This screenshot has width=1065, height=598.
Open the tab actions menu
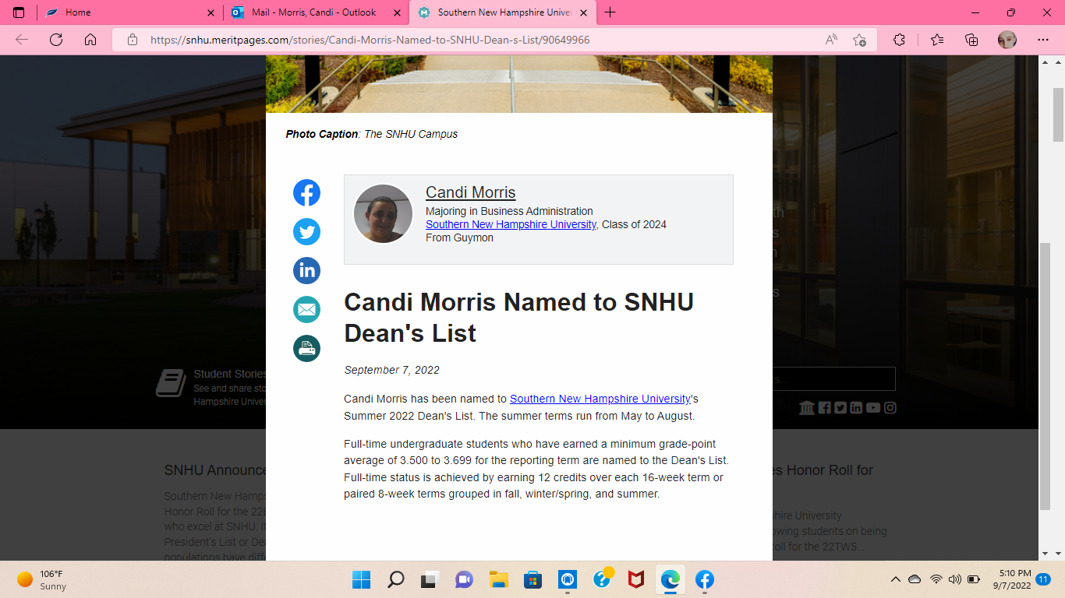coord(19,12)
